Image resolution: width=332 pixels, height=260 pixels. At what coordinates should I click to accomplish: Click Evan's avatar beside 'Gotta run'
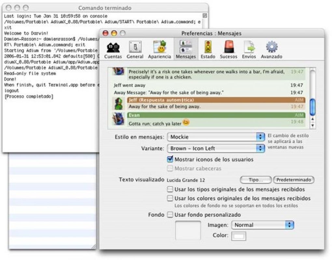coord(118,119)
